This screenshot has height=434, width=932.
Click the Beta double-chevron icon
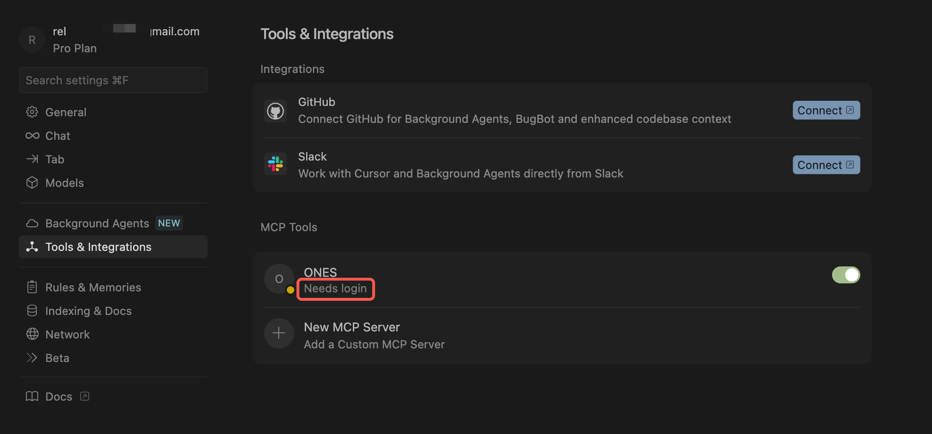tap(32, 358)
